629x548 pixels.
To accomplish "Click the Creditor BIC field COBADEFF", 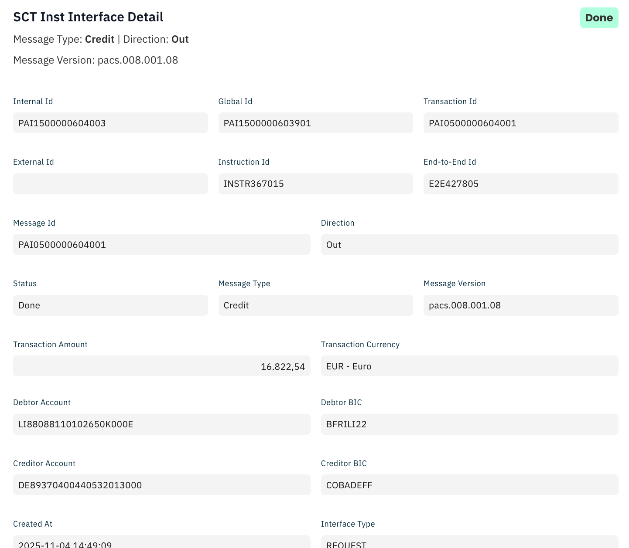I will [x=469, y=485].
